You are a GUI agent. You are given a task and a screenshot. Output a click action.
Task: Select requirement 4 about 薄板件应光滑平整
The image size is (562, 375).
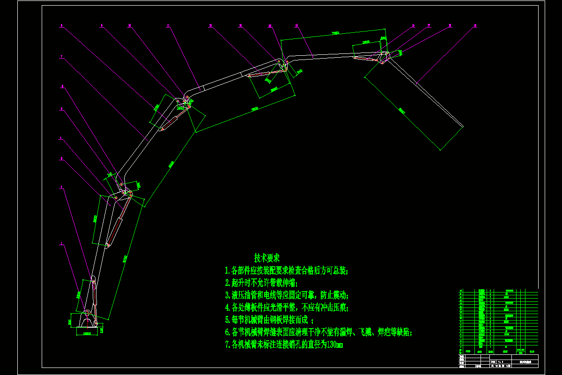287,307
